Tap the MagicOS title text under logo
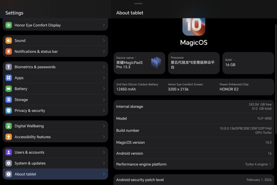Screen dimensions: 277x185 (194, 42)
